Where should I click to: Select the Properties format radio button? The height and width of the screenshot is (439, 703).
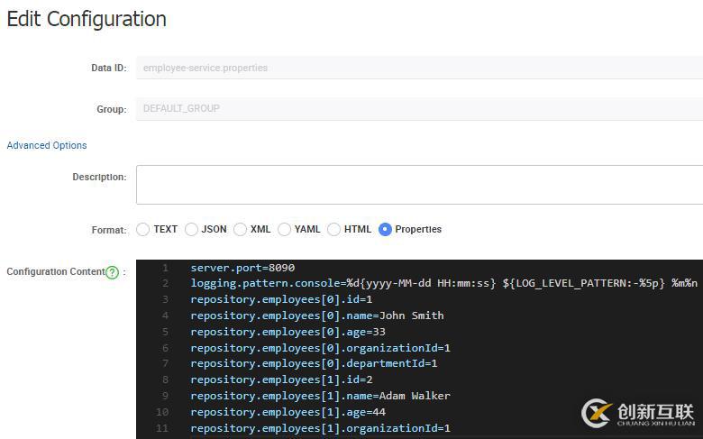[385, 229]
